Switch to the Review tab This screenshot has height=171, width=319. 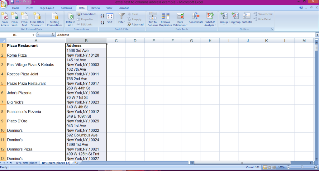(95, 8)
